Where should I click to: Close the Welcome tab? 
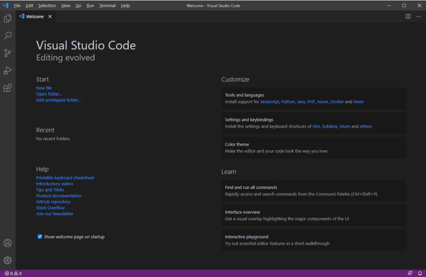point(50,17)
